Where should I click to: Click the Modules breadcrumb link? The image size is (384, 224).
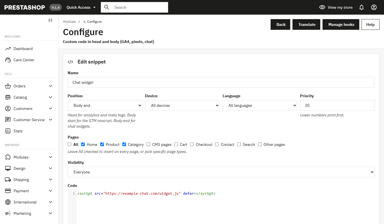click(69, 22)
